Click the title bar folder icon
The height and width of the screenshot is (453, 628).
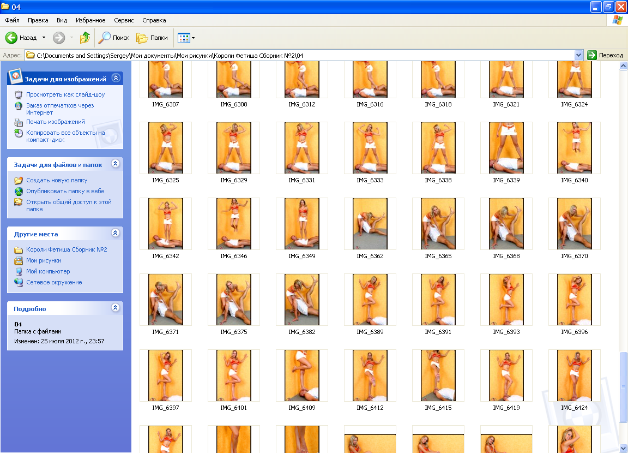(5, 7)
